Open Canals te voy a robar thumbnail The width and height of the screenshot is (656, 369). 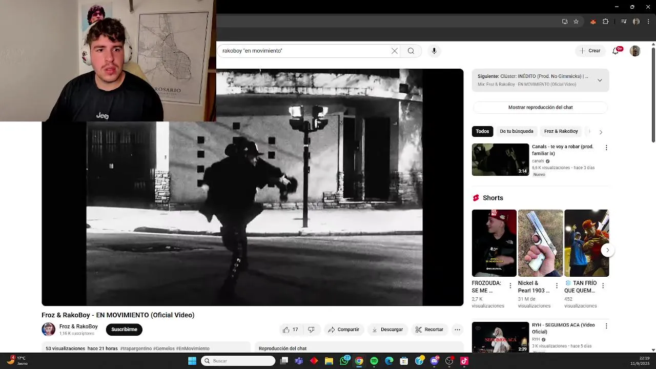coord(500,159)
